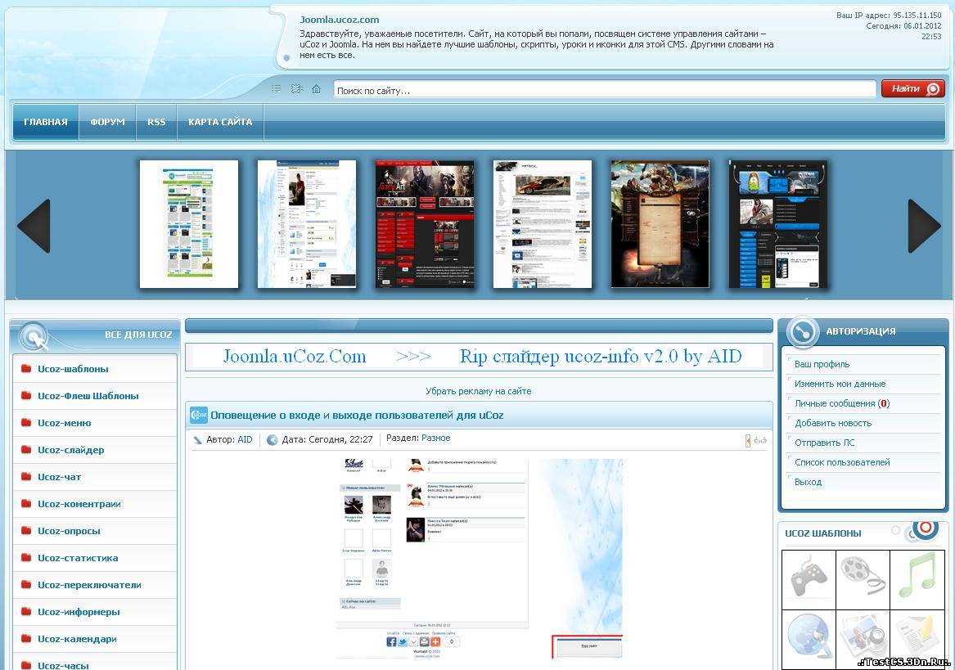Click Добавить новость link

point(832,423)
